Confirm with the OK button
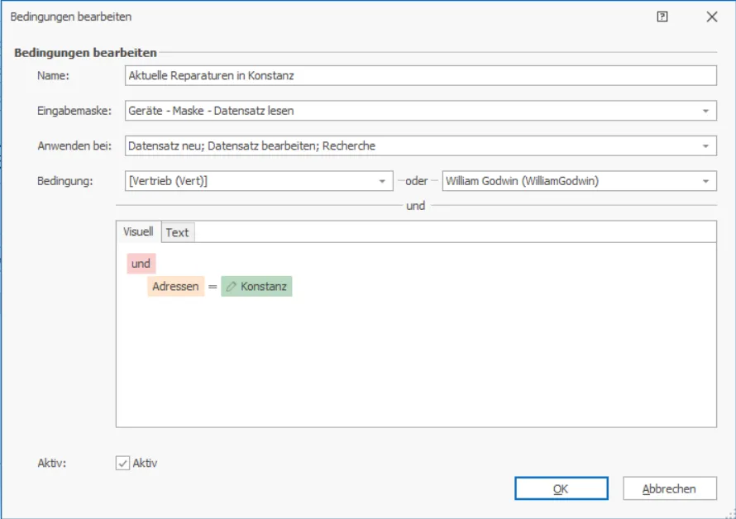736x519 pixels. pyautogui.click(x=561, y=489)
